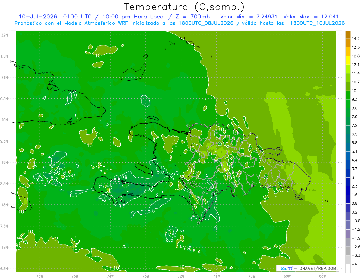
Task: Select the "1800UTC_10JUL2026" valid-until timestamp
Action: tap(317, 23)
